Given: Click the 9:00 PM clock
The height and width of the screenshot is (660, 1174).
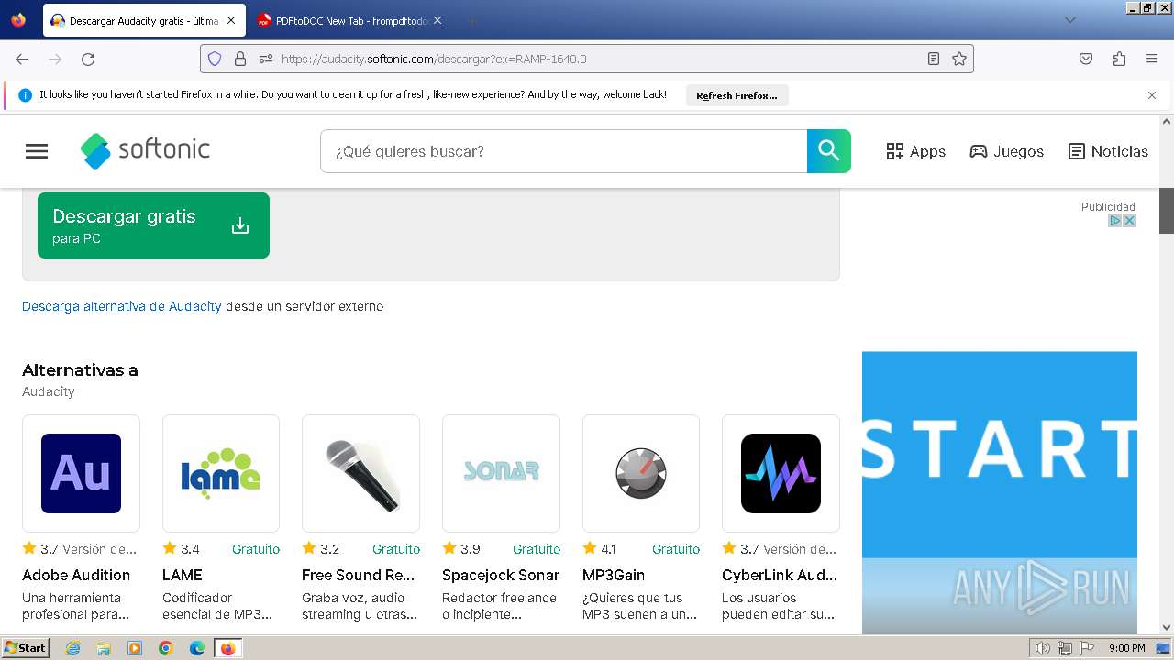Looking at the screenshot, I should coord(1126,648).
